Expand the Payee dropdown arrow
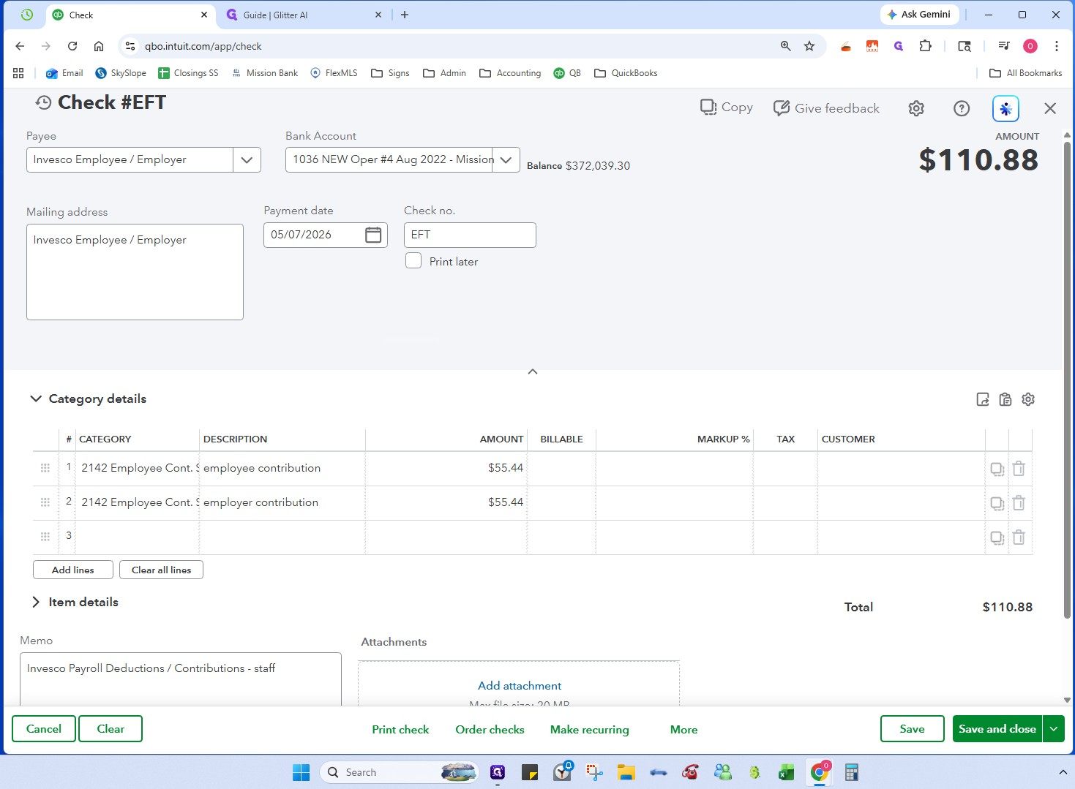Viewport: 1075px width, 789px height. (x=247, y=159)
